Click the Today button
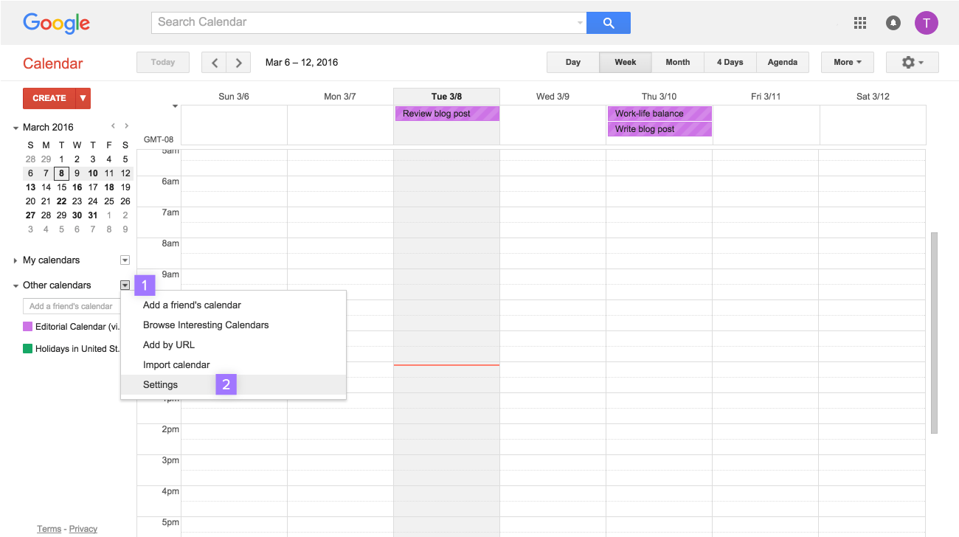Viewport: 959px width, 537px height. click(162, 62)
